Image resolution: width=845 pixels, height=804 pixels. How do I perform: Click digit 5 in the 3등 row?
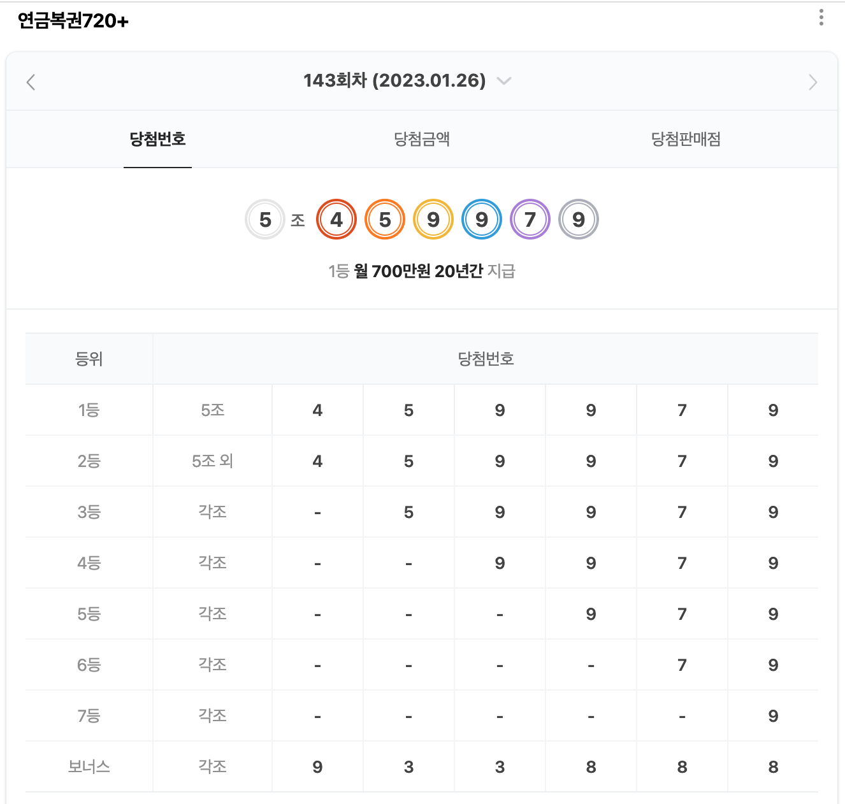pos(408,512)
